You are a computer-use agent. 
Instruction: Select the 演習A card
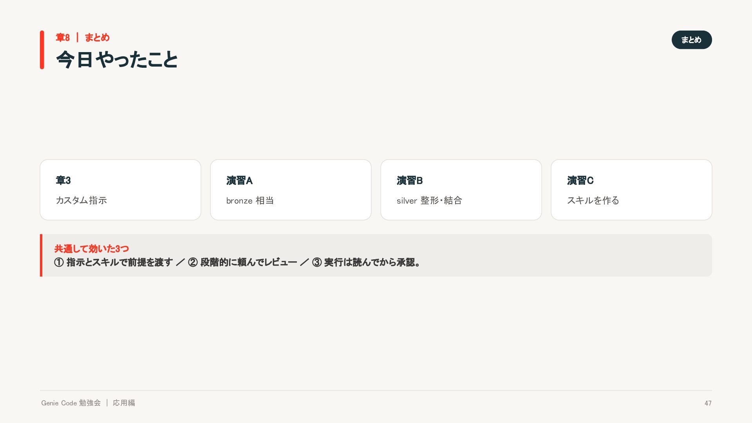291,190
